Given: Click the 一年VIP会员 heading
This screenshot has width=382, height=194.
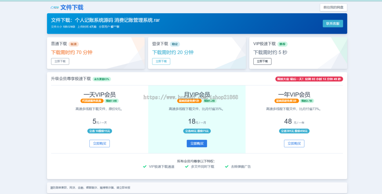Looking at the screenshot, I should [x=294, y=94].
